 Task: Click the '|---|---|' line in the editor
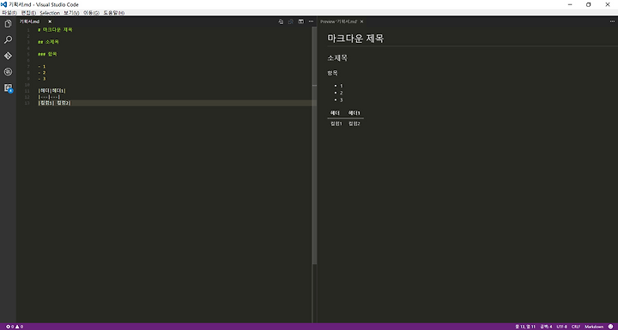coord(49,97)
